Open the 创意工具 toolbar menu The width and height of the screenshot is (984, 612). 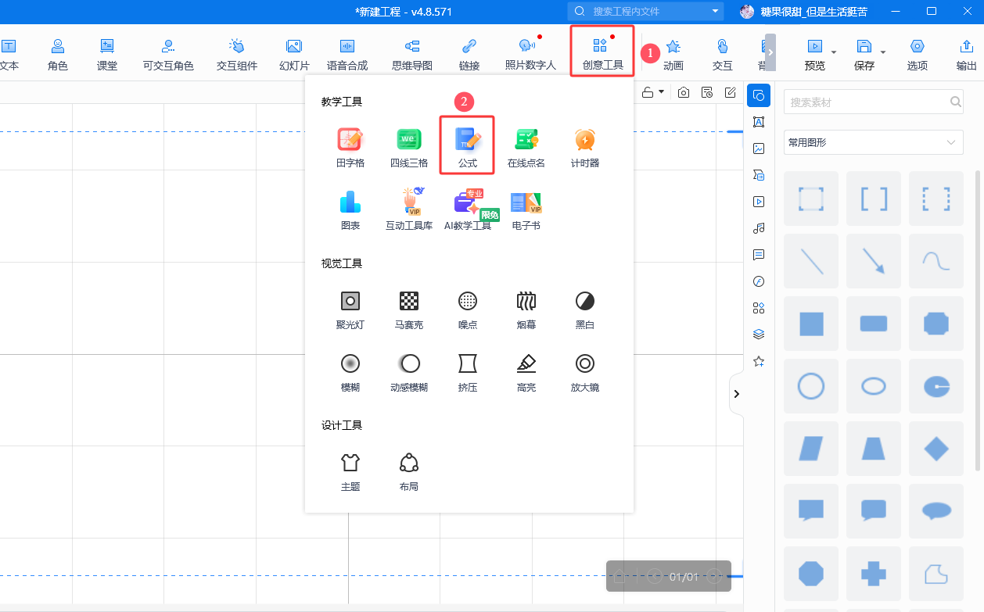pos(602,52)
